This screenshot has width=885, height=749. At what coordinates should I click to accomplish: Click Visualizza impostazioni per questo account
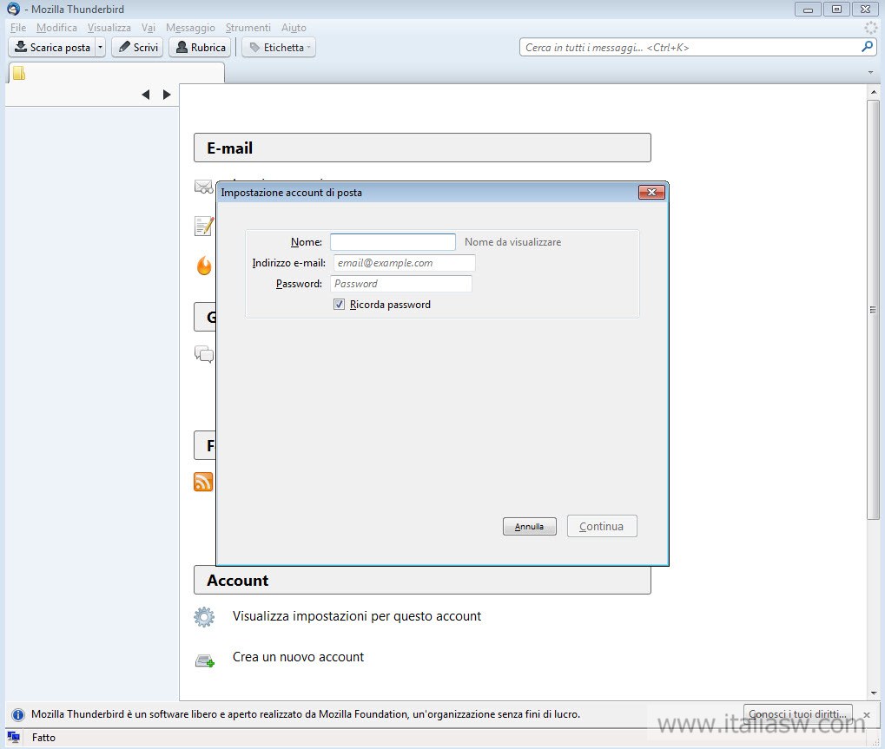coord(357,616)
